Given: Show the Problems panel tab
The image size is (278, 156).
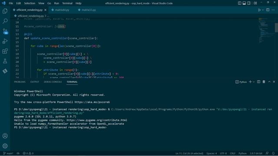Looking at the screenshot, I should 20,82.
